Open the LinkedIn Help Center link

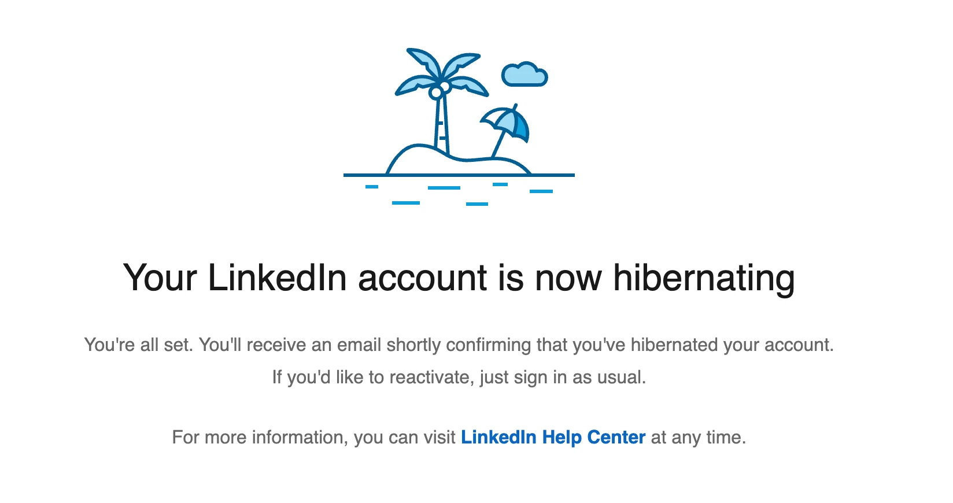553,437
